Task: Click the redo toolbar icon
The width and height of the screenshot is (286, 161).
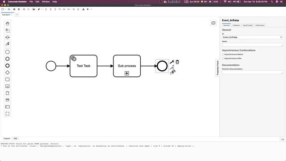Action: pos(28,9)
